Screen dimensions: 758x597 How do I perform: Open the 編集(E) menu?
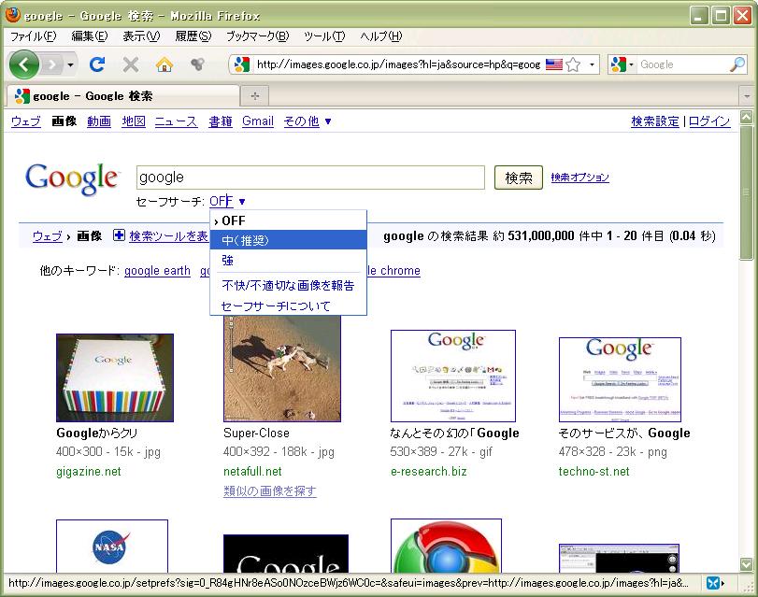(x=90, y=36)
